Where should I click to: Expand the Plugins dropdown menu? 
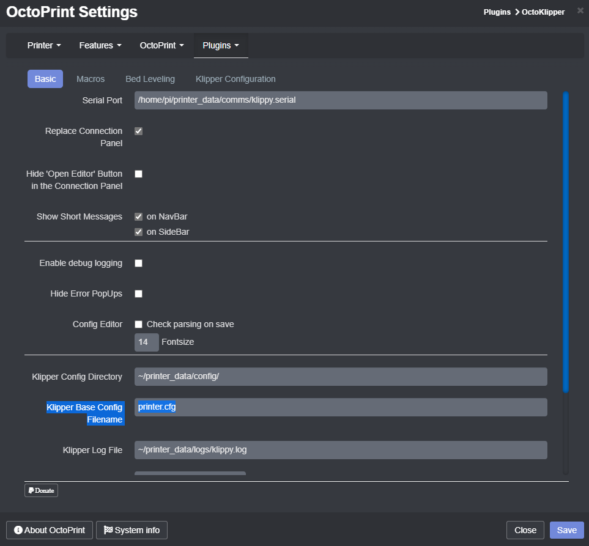tap(221, 45)
